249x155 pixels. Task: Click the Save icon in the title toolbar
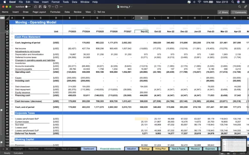40,7
